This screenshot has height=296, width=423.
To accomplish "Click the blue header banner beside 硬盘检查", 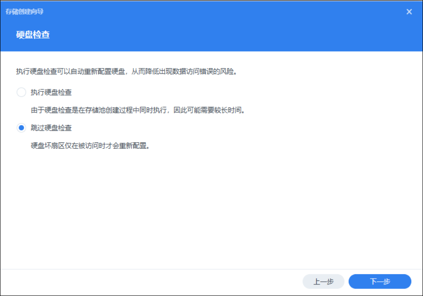I will (222, 35).
